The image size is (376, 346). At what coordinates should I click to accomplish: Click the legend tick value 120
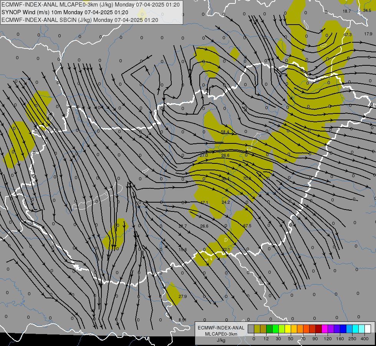(x=328, y=339)
